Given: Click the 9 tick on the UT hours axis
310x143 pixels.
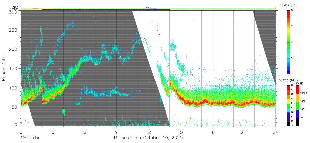Looking at the screenshot, I should coord(116,132).
